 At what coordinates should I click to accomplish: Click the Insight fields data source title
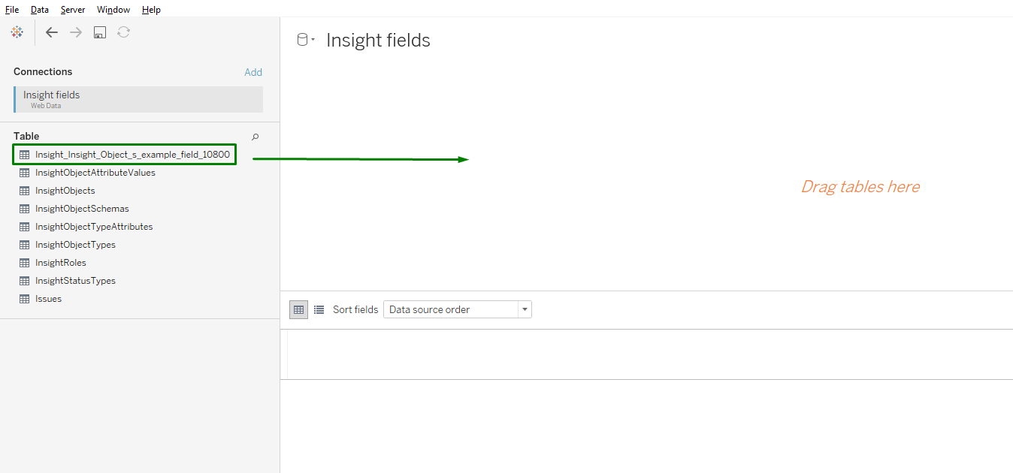[x=378, y=41]
